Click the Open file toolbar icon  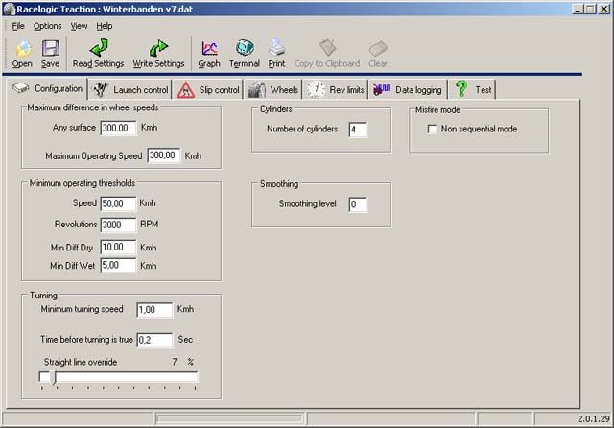click(22, 49)
